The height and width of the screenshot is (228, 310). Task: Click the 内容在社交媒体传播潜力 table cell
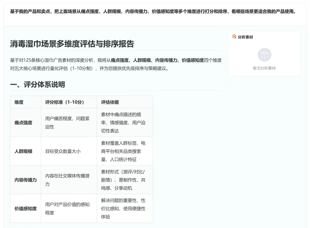pyautogui.click(x=67, y=180)
